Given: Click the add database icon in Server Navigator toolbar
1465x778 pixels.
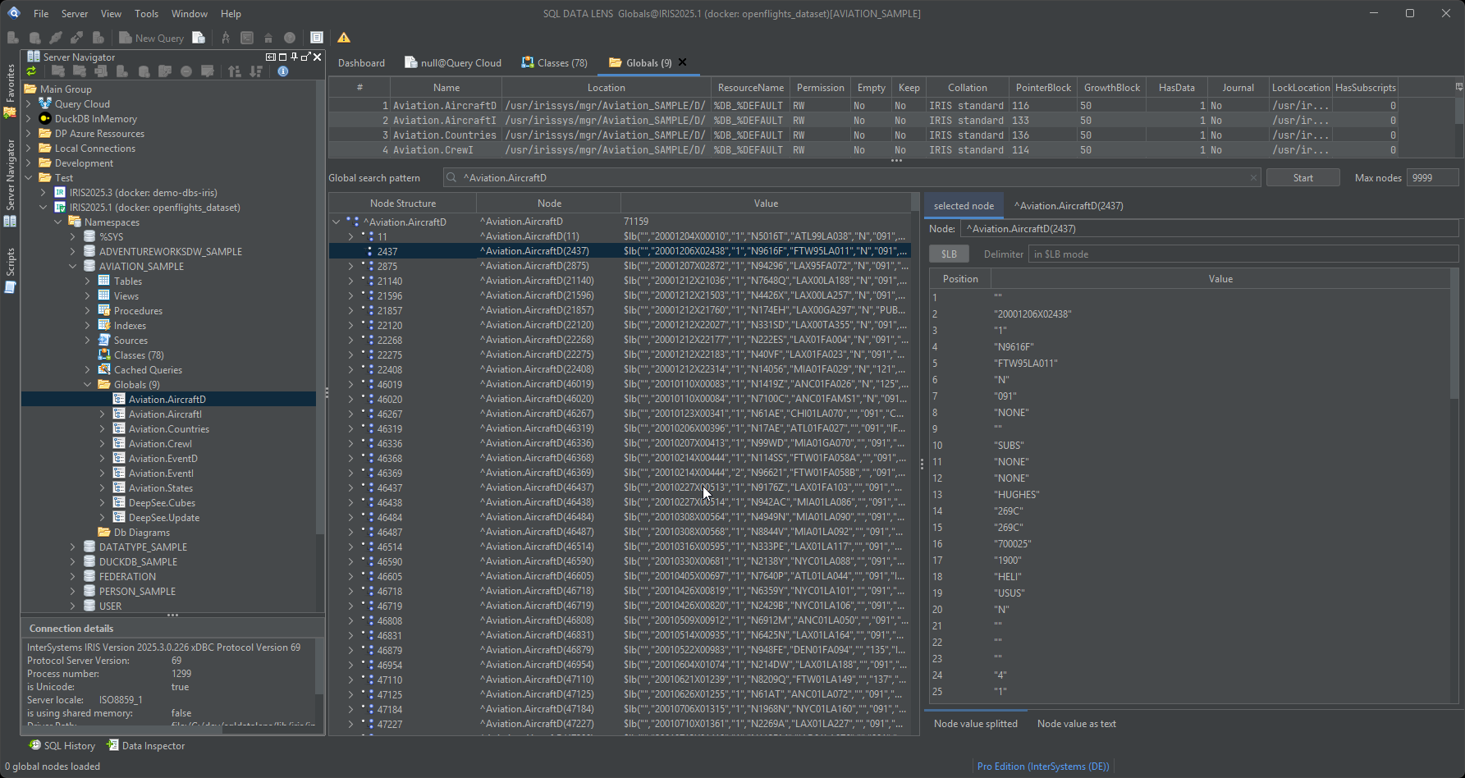Looking at the screenshot, I should pyautogui.click(x=144, y=71).
